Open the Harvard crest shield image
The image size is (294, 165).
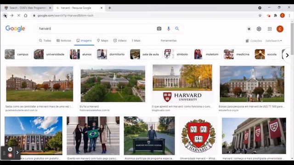[x=198, y=136]
